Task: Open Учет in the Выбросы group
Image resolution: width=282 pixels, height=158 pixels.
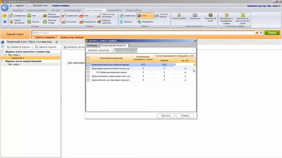Action: [84, 16]
